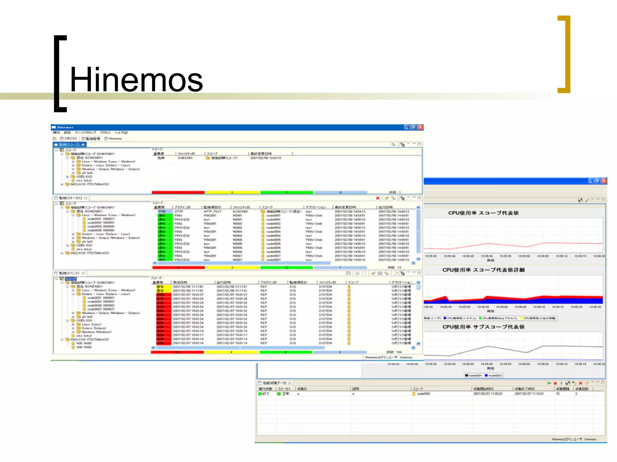
Task: Click the open perspective icon beside リポジトリ
Action: 55,139
